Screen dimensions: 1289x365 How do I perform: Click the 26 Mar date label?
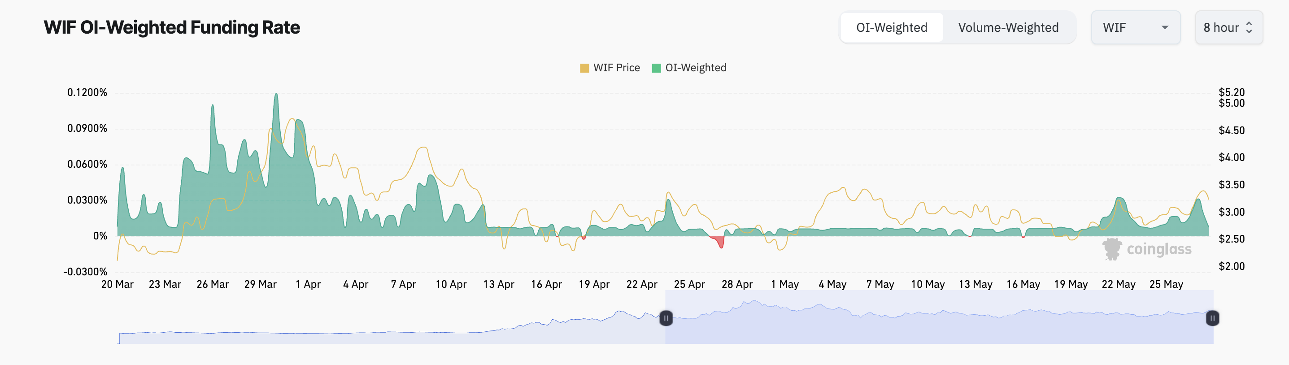pos(213,284)
